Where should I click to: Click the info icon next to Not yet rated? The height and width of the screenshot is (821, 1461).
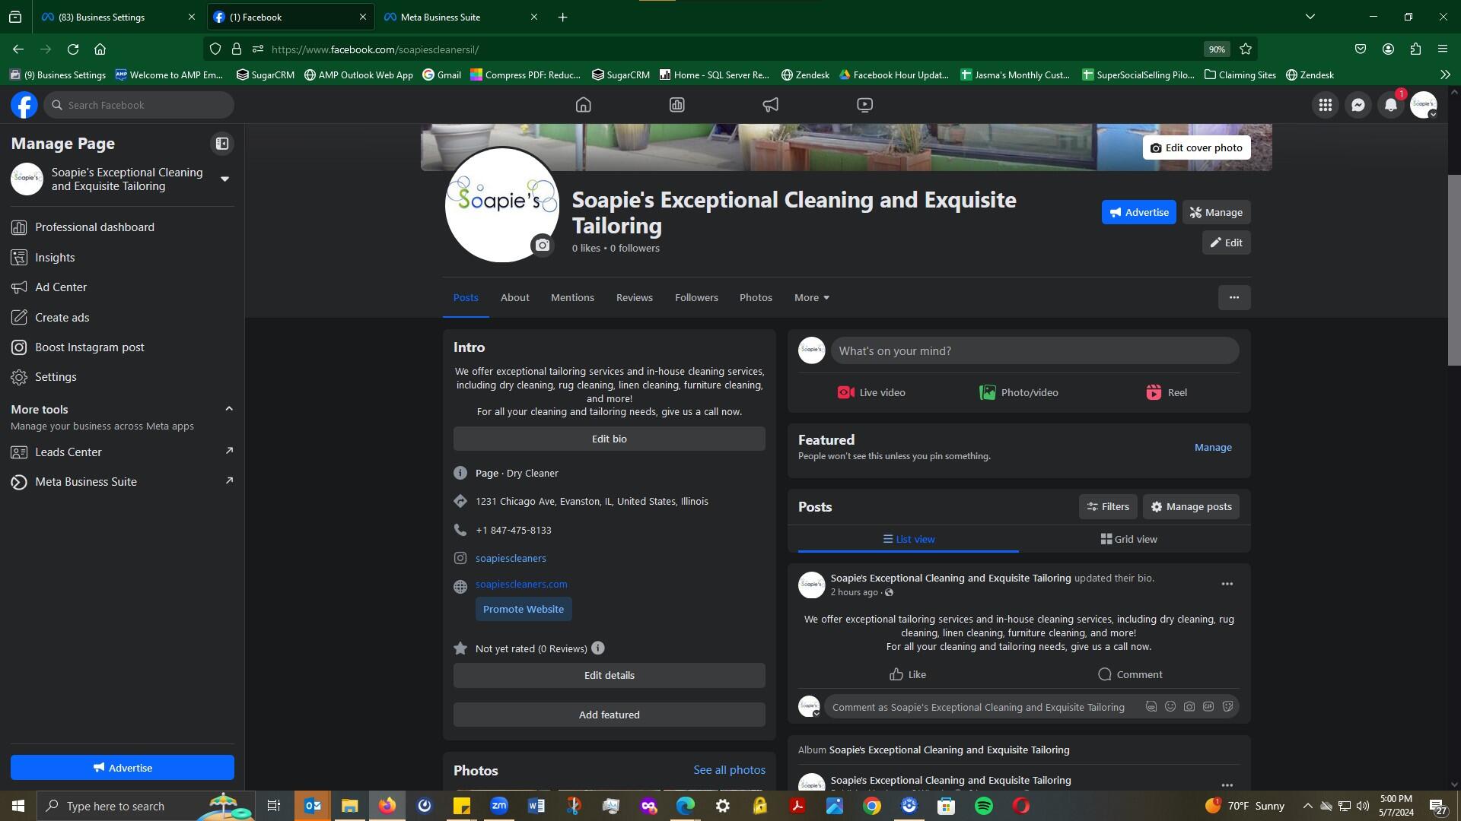click(598, 648)
